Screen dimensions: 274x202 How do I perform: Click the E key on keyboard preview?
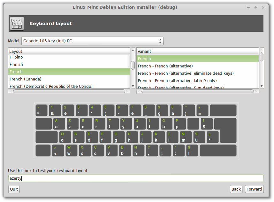(x=86, y=124)
